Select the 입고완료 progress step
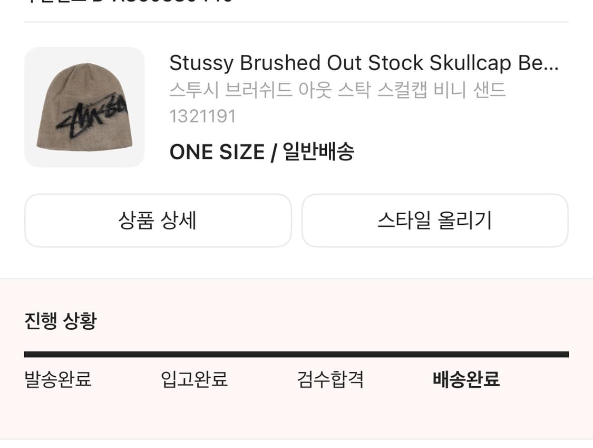Screen dimensions: 593x448 point(194,379)
